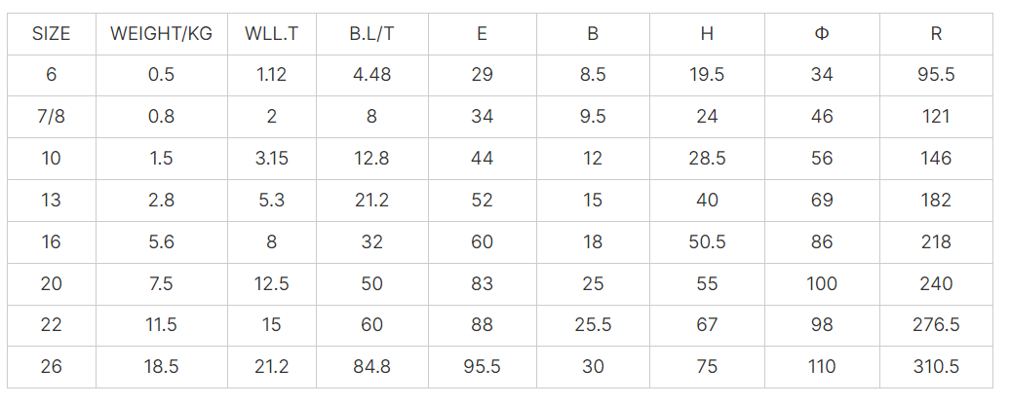The image size is (1010, 406).
Task: Click the 25.5 B value cell
Action: pos(593,325)
